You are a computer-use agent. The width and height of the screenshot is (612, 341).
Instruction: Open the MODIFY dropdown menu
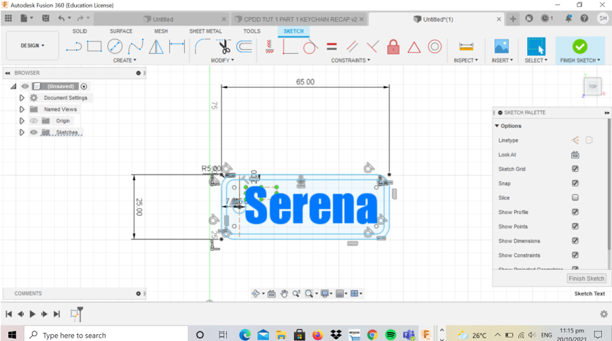[x=223, y=60]
